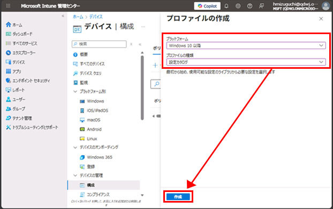333x209 pixels.
Task: Click the plus create icon behind panel
Action: tap(155, 65)
